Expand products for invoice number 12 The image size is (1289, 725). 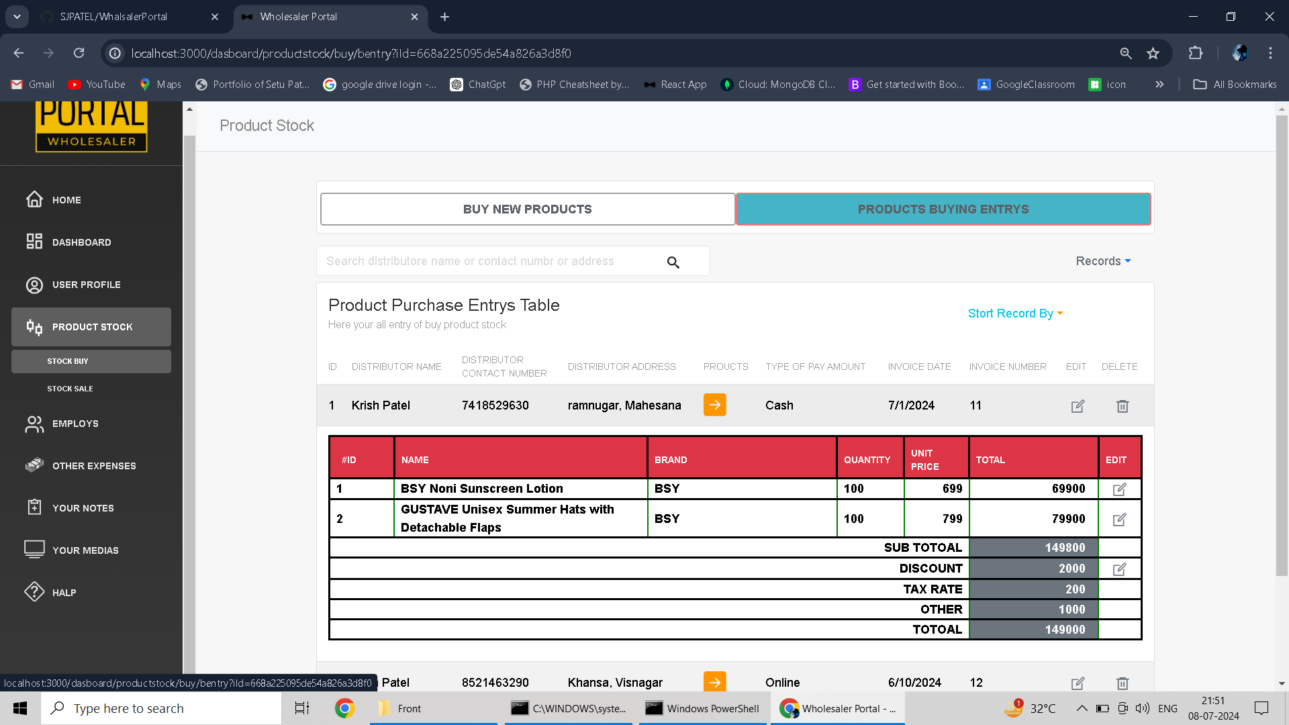pos(714,682)
